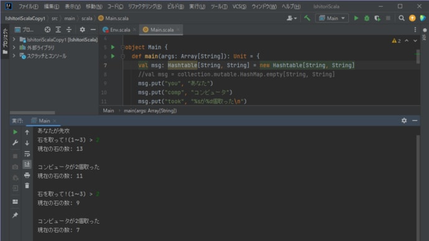Close the Main run tab

[x=55, y=120]
